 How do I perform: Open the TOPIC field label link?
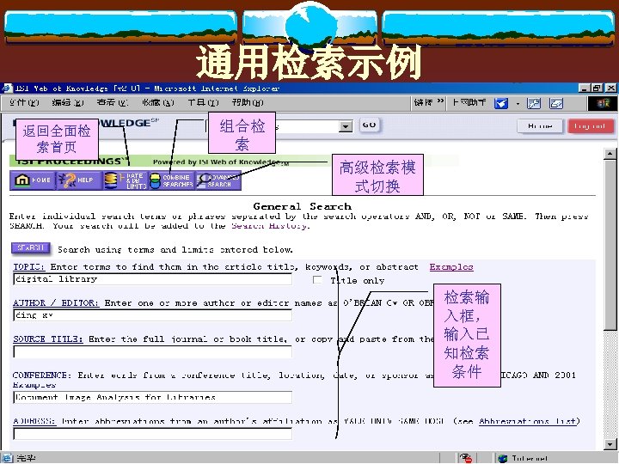(29, 266)
